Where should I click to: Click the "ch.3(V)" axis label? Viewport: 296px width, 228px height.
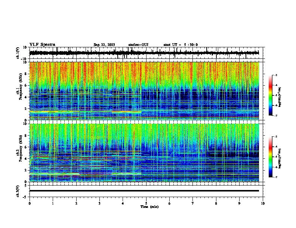[18, 191]
